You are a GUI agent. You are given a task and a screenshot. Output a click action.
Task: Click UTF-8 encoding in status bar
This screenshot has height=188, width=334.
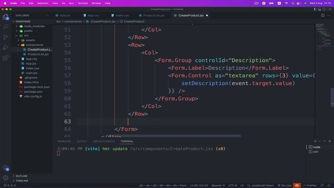pos(232,185)
